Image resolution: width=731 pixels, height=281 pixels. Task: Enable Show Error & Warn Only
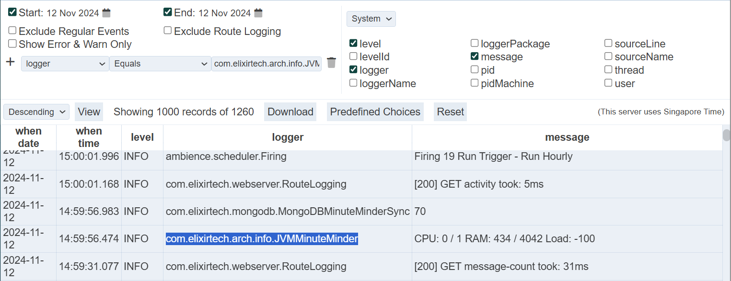click(12, 44)
